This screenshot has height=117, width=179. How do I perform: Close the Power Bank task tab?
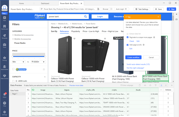(81, 3)
